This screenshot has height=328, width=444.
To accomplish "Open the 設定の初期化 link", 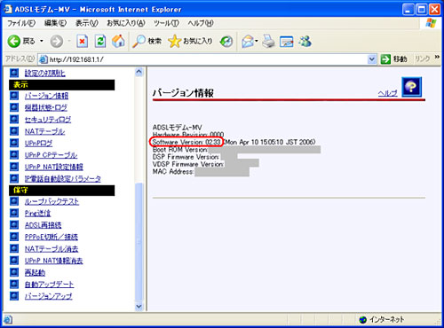I will point(45,73).
